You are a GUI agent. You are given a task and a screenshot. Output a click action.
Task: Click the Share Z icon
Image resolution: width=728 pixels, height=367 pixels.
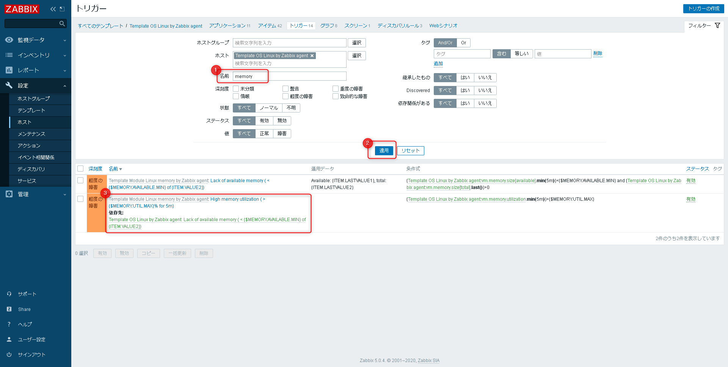9,309
